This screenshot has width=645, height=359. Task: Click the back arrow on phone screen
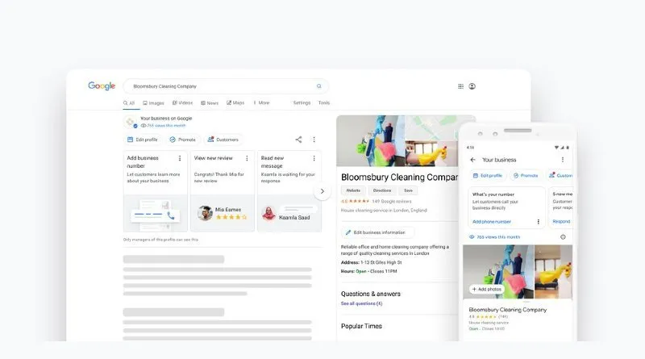[x=472, y=160]
